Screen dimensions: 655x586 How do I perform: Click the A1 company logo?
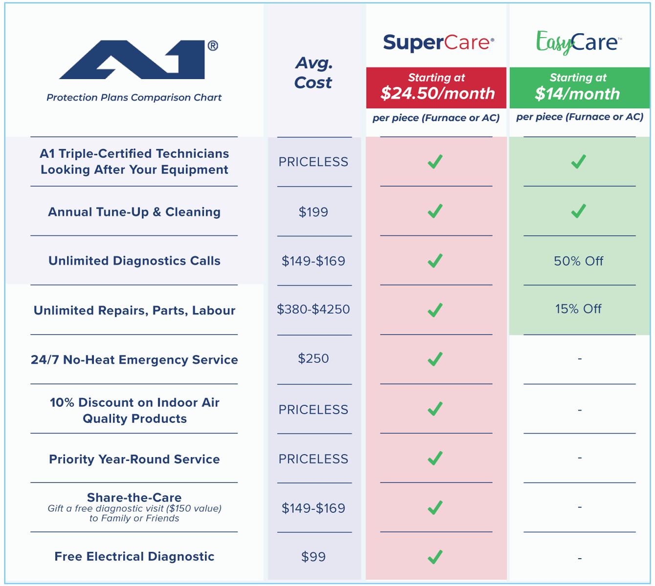[x=139, y=60]
